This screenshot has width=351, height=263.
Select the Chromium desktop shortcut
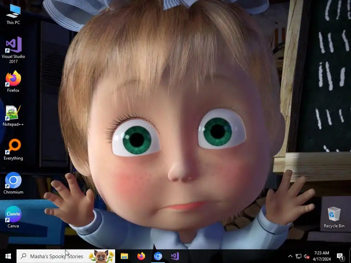pos(13,183)
